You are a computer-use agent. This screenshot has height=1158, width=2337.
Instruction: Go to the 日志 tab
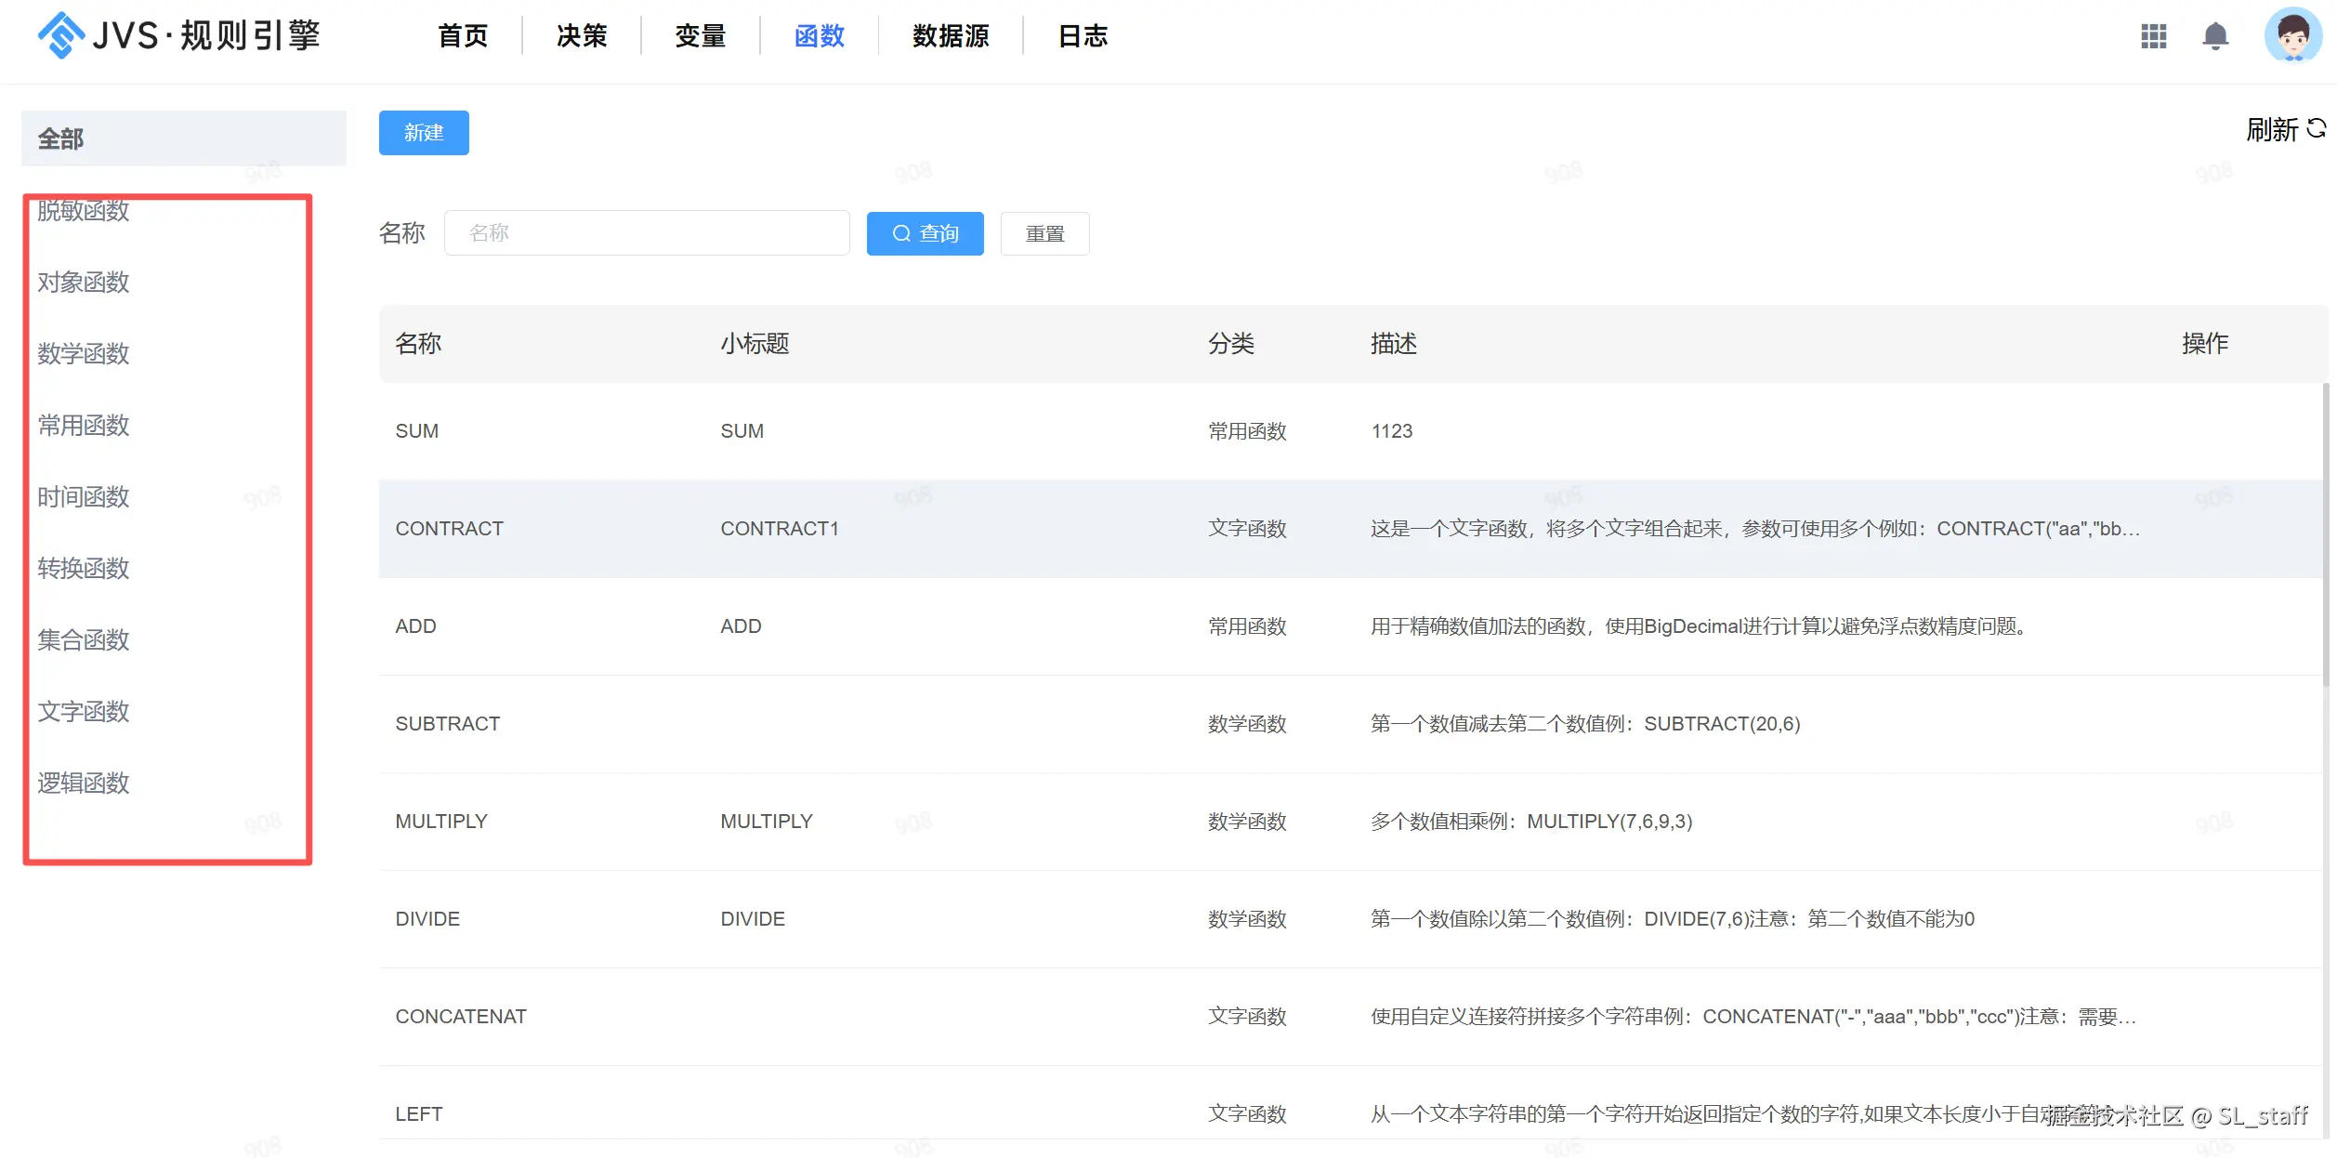[x=1083, y=36]
